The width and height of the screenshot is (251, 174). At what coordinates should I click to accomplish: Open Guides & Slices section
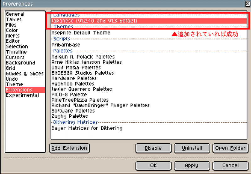(25, 74)
